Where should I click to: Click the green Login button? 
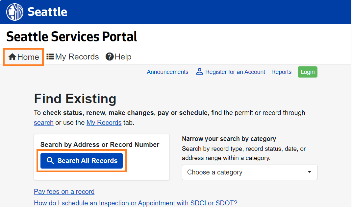click(307, 72)
